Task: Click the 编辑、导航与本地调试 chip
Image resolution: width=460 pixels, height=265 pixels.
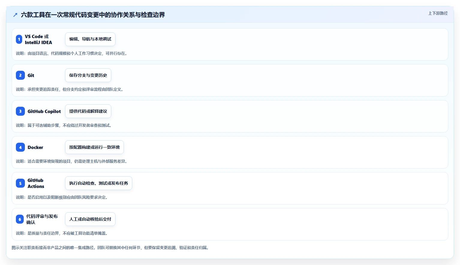Action: 90,39
